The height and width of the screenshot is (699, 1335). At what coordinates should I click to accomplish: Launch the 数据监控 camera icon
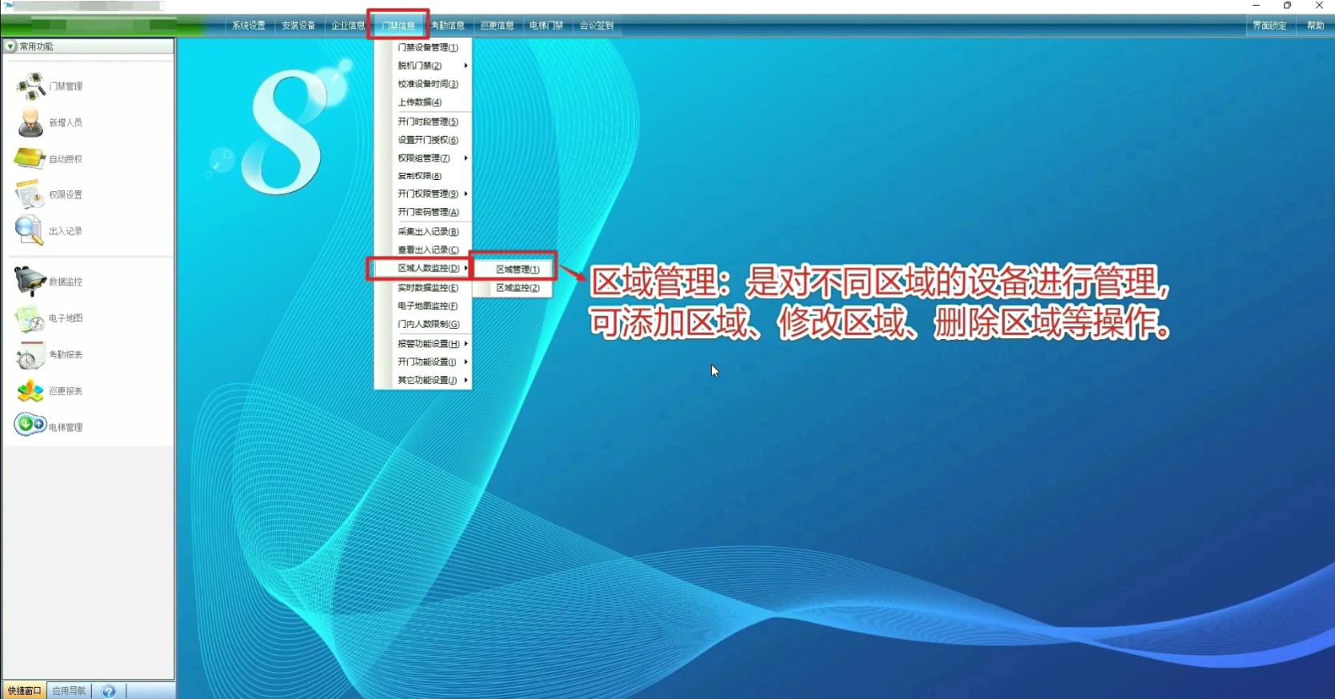click(30, 281)
